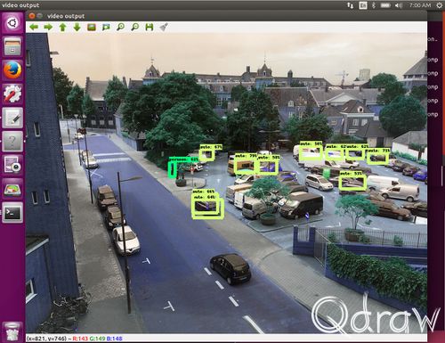Open the keyboard layout indicator in the top bar
The width and height of the screenshot is (445, 343).
point(363,5)
